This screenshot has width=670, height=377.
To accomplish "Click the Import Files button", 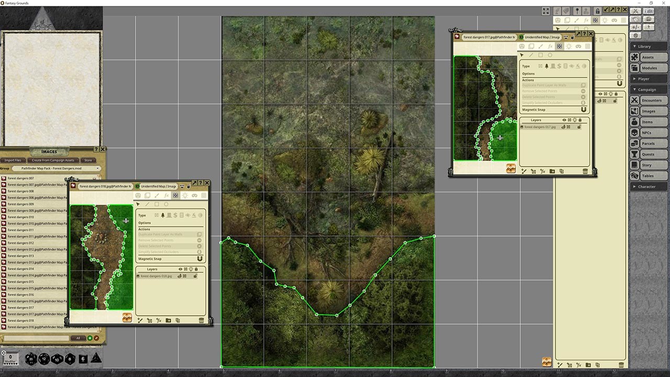I will coord(13,160).
